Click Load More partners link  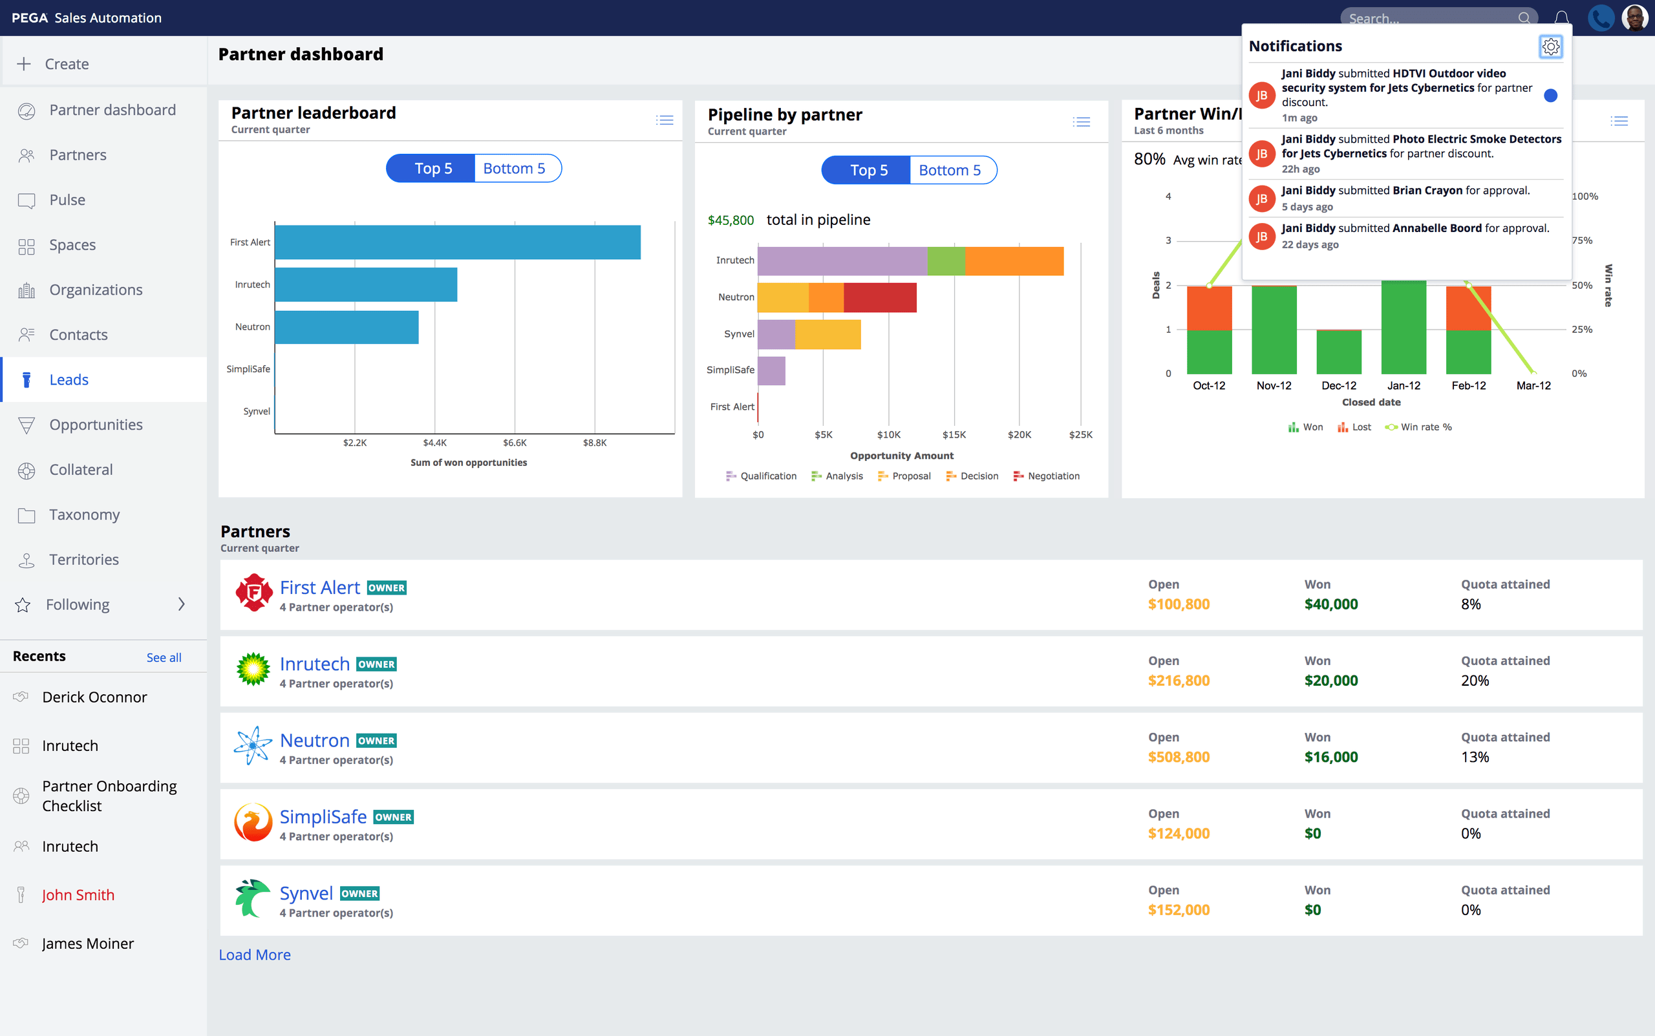[254, 955]
